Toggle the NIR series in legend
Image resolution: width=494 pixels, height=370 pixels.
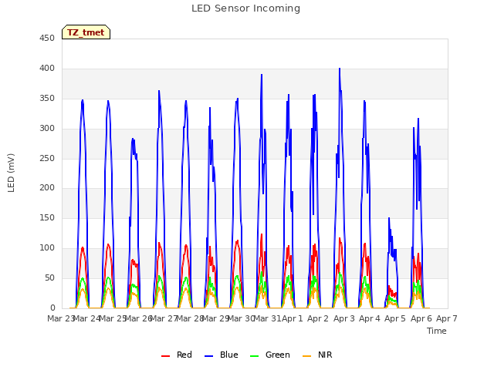click(x=317, y=355)
